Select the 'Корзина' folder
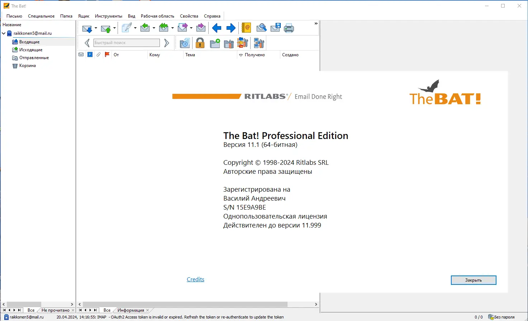This screenshot has width=528, height=321. click(x=28, y=66)
